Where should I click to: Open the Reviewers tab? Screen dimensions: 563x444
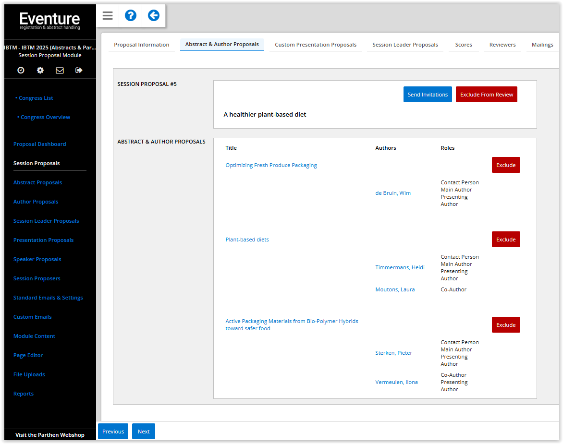pyautogui.click(x=502, y=45)
